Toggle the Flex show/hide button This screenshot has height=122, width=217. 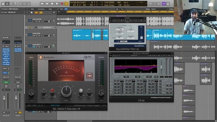(x=61, y=9)
